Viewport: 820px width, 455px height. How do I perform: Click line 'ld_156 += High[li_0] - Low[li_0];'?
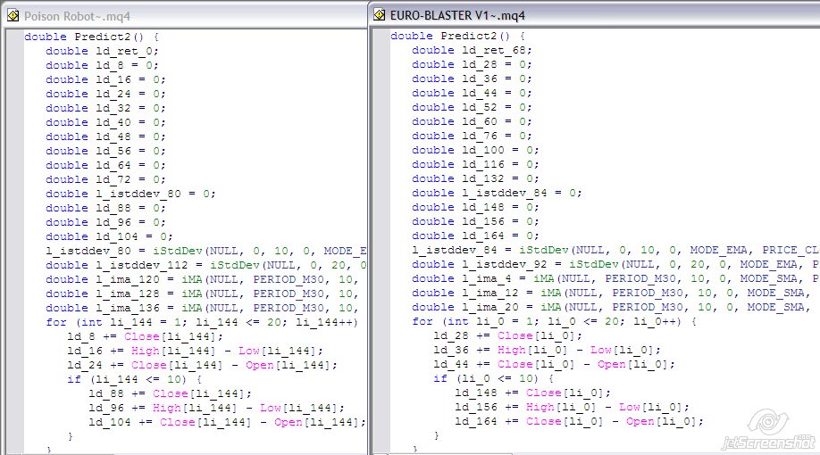(572, 407)
